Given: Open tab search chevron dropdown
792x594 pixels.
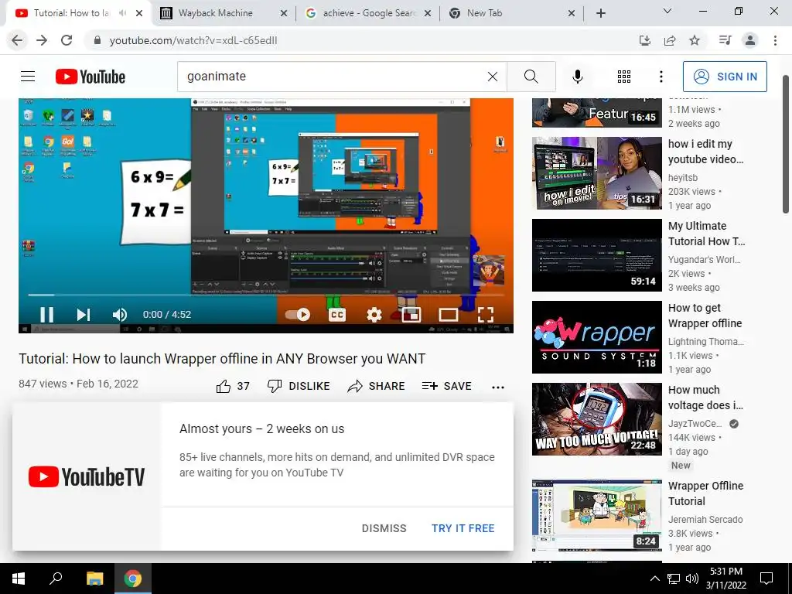Looking at the screenshot, I should 667,11.
